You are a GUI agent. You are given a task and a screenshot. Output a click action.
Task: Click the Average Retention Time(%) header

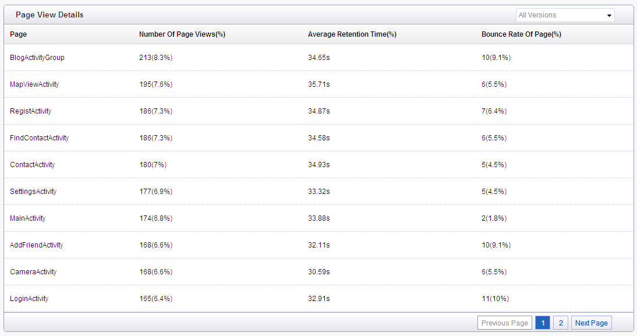pos(352,34)
